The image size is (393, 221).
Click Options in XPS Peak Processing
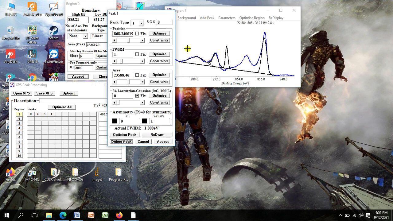click(x=68, y=93)
